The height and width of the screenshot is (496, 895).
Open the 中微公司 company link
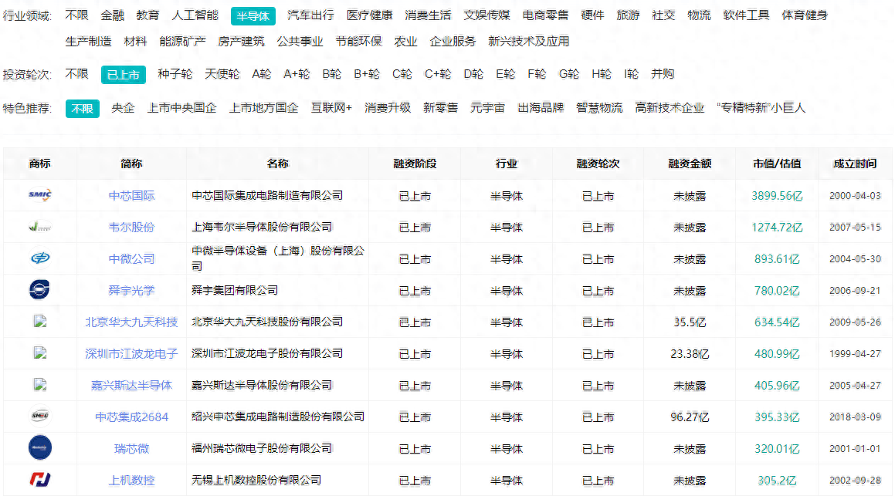point(132,259)
